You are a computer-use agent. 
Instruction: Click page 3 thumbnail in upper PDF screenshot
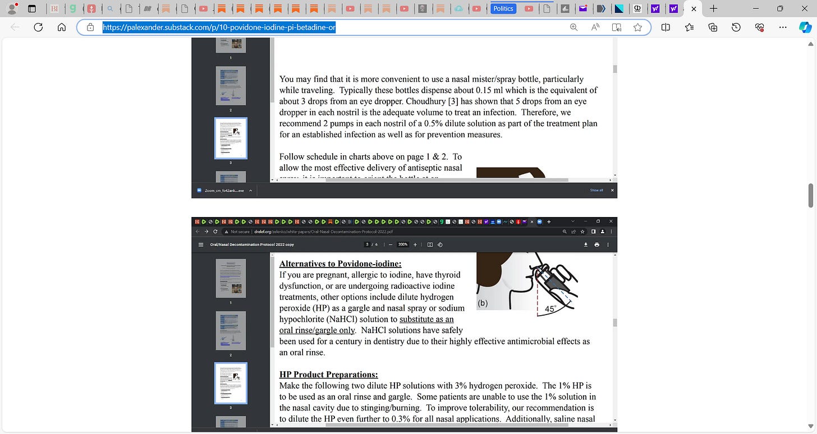pos(231,138)
